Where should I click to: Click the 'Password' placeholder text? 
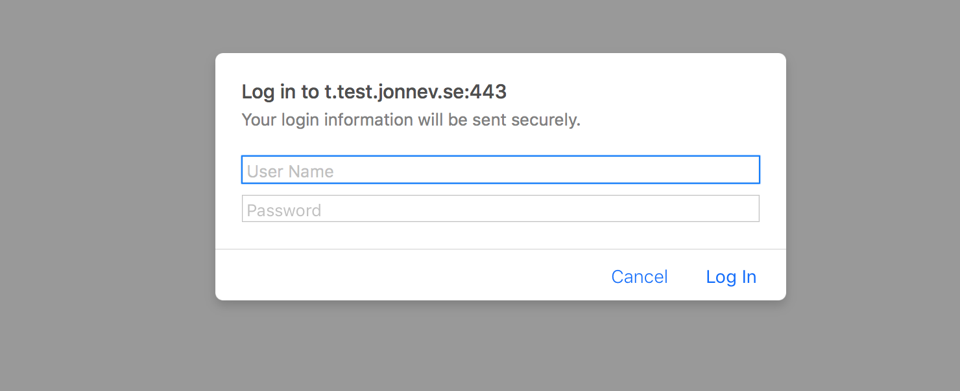click(284, 210)
